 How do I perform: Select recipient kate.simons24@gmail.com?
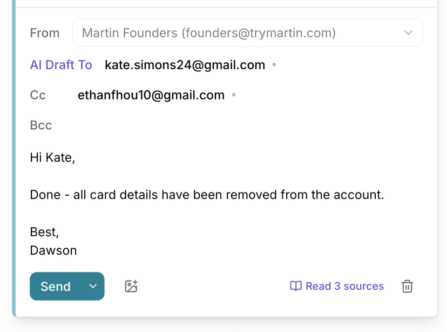click(x=185, y=65)
